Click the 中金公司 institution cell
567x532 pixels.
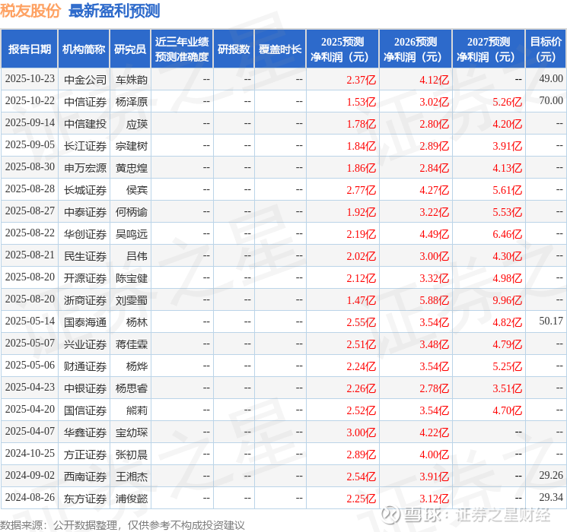[85, 80]
